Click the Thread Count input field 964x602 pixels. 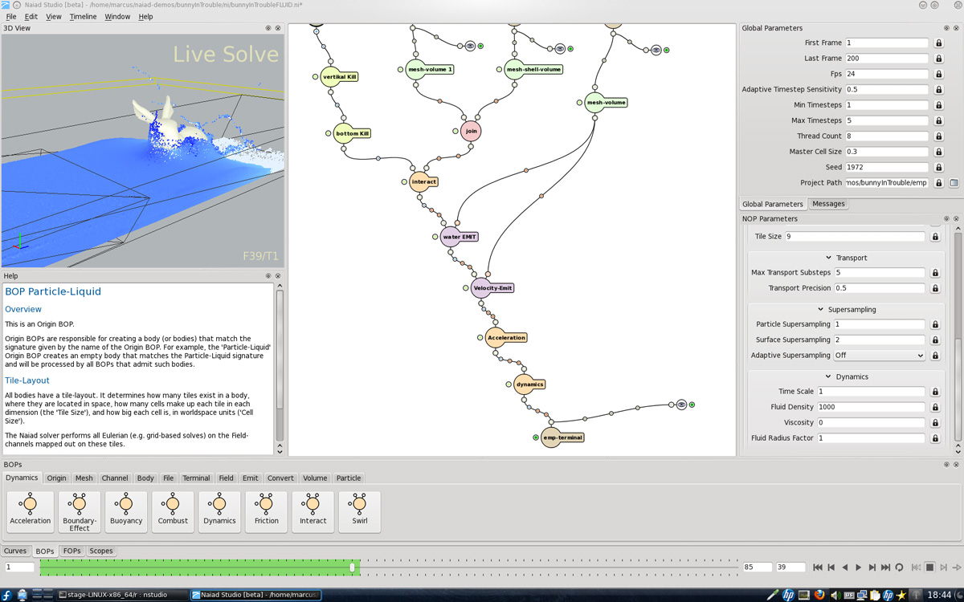(x=887, y=136)
